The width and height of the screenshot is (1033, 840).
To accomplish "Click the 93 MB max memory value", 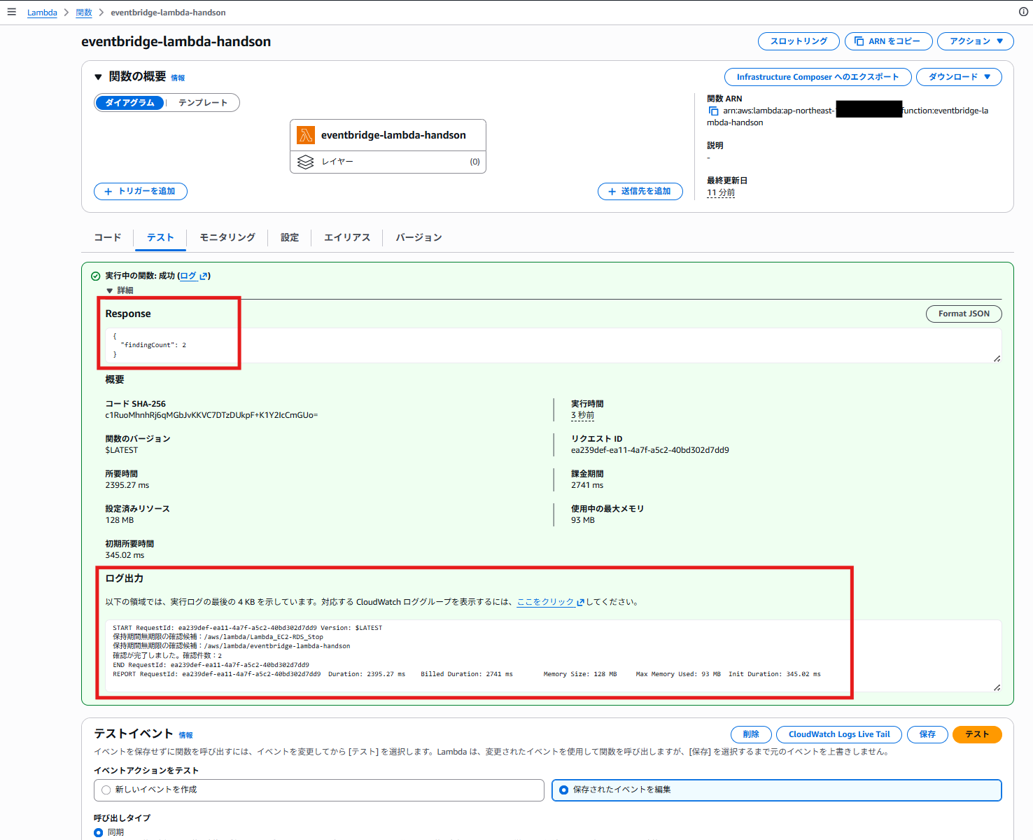I will click(583, 520).
